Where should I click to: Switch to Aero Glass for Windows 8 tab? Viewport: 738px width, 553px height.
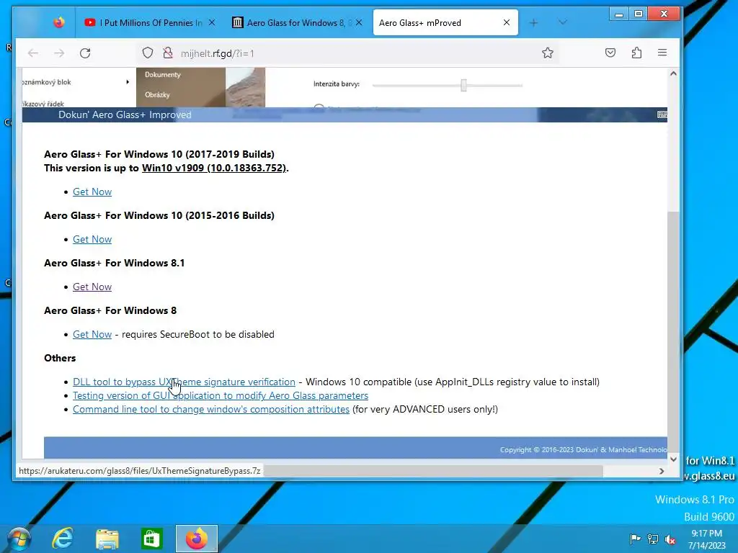tap(296, 22)
